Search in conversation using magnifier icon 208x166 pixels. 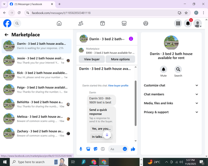[x=178, y=69]
